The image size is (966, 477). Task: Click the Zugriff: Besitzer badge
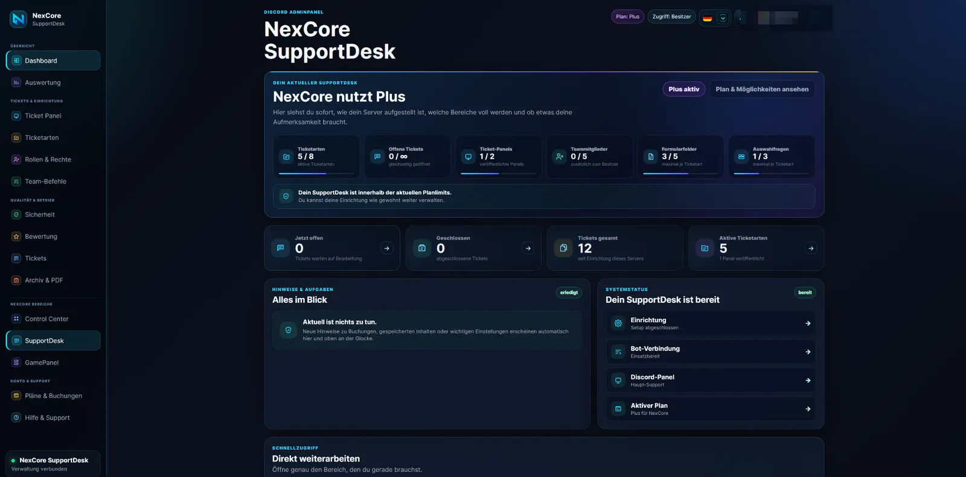671,17
